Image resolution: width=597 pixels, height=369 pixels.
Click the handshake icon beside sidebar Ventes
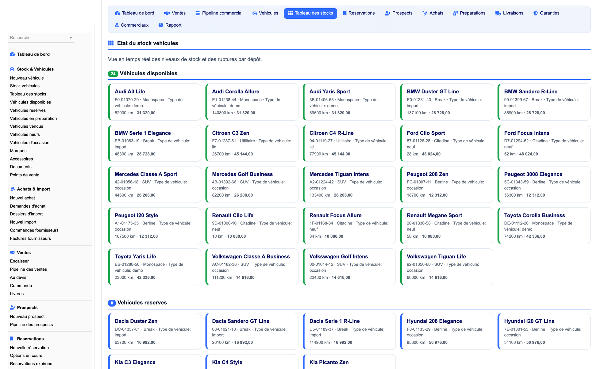[x=12, y=253]
